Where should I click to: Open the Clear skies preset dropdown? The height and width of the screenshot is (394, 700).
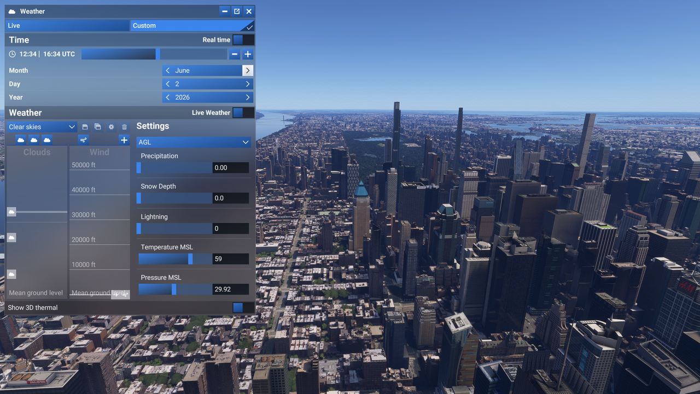[x=42, y=127]
